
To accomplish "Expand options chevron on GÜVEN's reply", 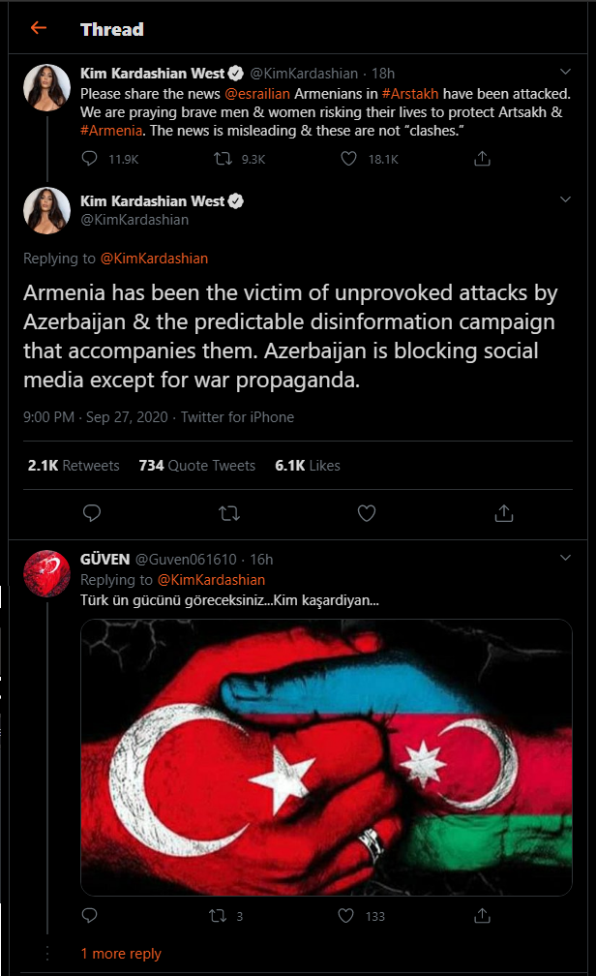I will [565, 558].
